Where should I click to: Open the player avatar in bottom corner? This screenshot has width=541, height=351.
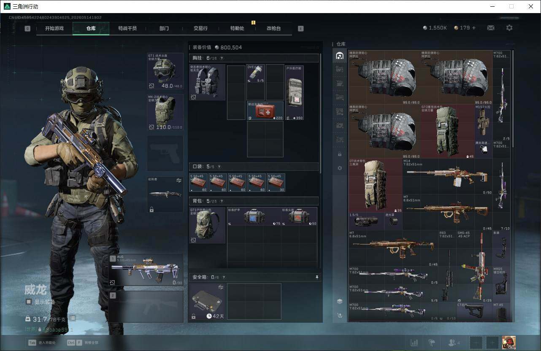509,343
